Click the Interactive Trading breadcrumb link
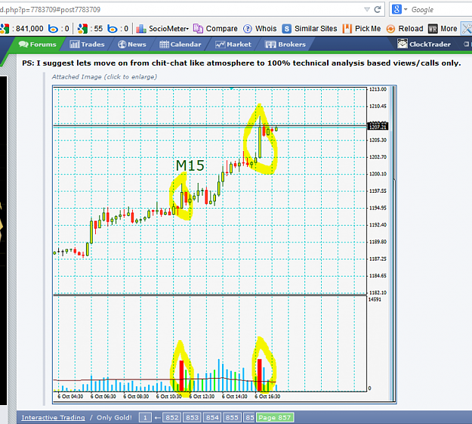Image resolution: width=472 pixels, height=424 pixels. point(54,417)
